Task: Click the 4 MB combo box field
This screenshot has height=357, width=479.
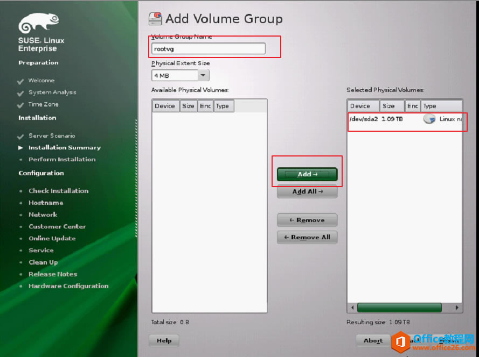Action: pos(181,75)
